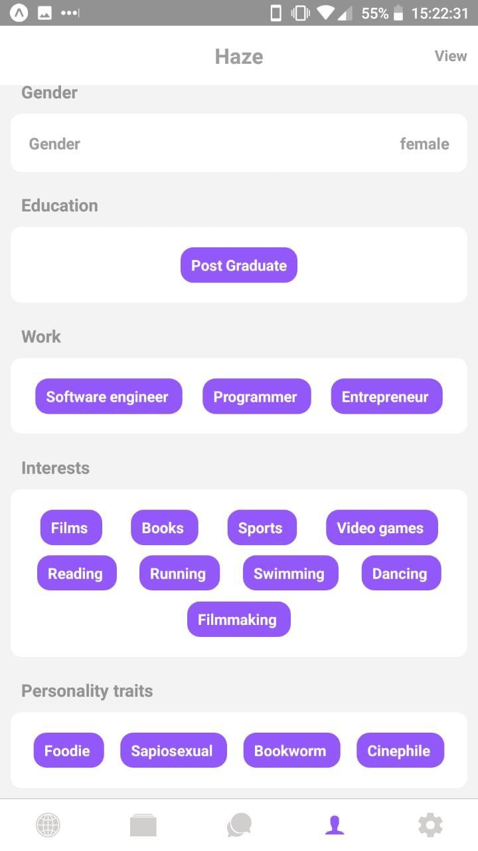This screenshot has height=851, width=478.
Task: Tap the View link in header
Action: tap(451, 56)
